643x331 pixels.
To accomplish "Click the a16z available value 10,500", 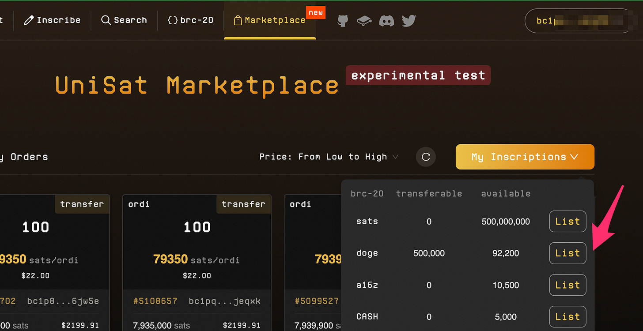I will click(506, 285).
